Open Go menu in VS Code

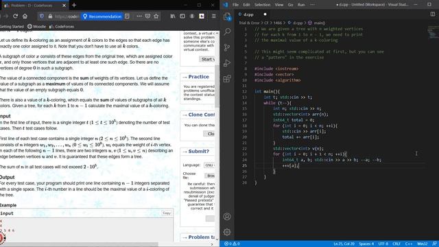click(290, 5)
